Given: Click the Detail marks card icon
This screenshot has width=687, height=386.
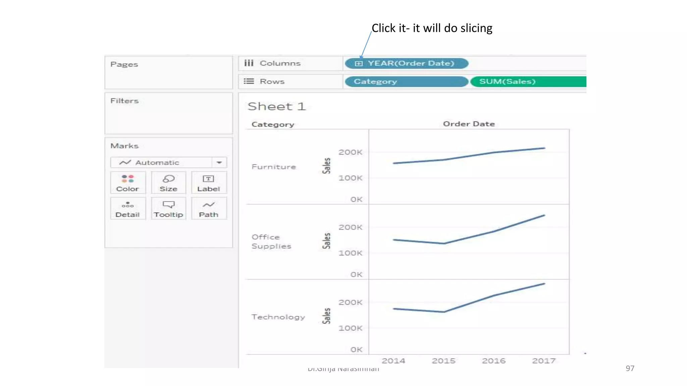Looking at the screenshot, I should point(127,204).
